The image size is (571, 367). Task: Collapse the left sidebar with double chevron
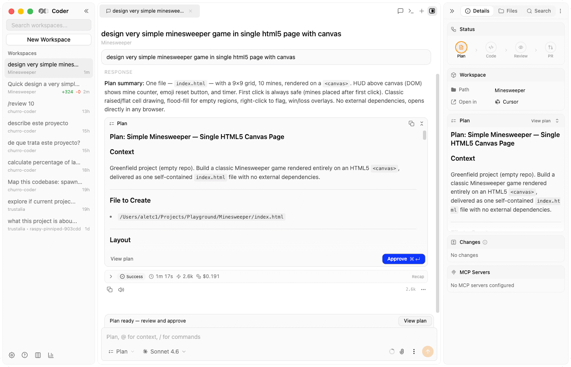[86, 11]
